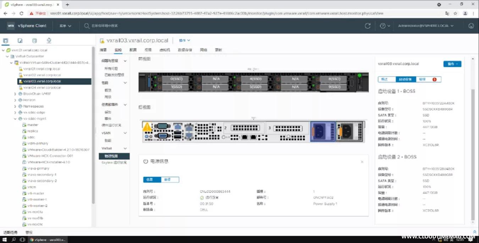Collapse the VxRail-Datacenter tree node
The height and width of the screenshot is (243, 479).
coord(7,56)
